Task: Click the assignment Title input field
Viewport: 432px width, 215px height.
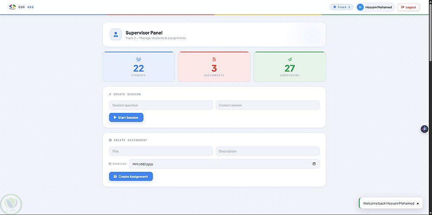Action: point(161,151)
